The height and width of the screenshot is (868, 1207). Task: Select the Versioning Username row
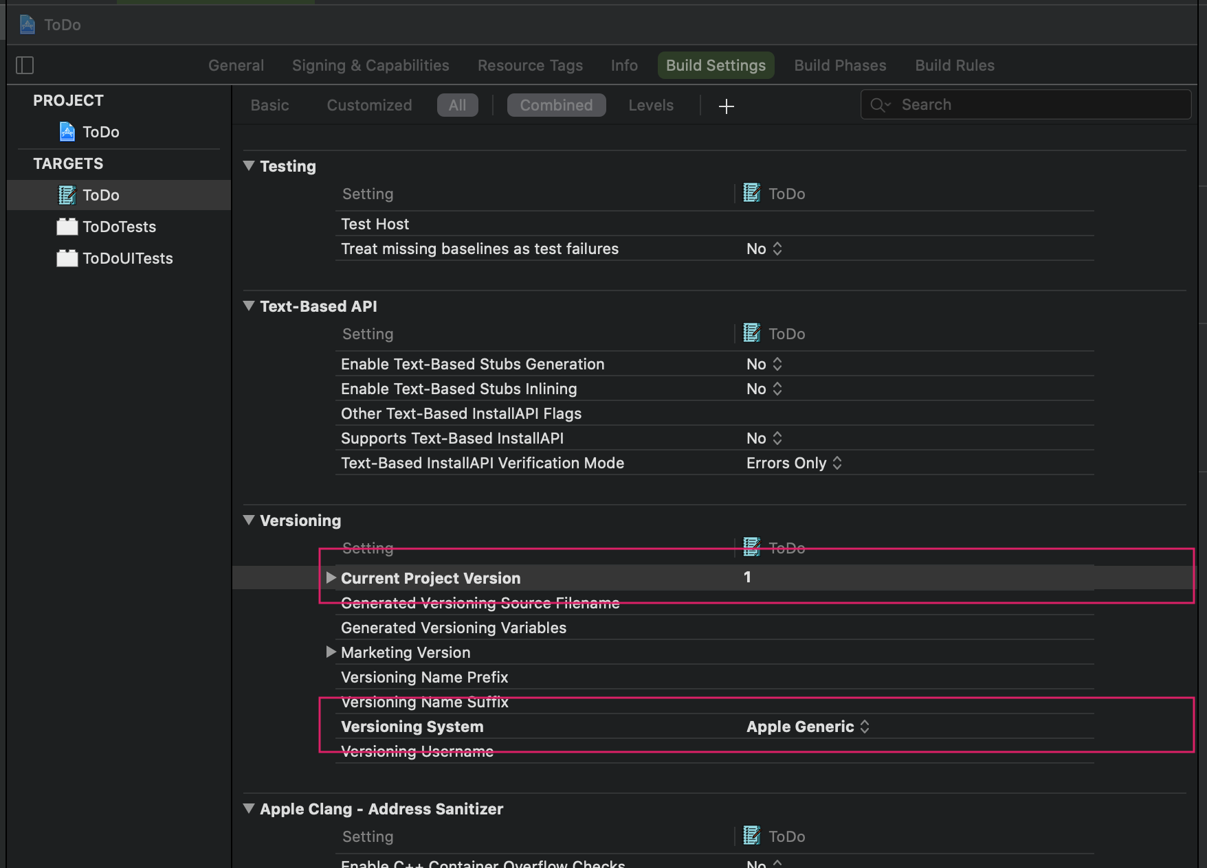point(715,751)
